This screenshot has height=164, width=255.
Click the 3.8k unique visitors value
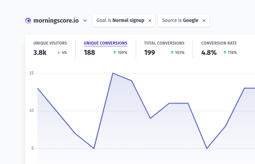pyautogui.click(x=40, y=52)
